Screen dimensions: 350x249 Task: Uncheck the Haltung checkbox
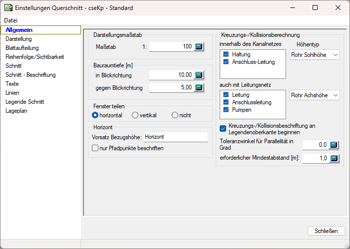point(227,54)
